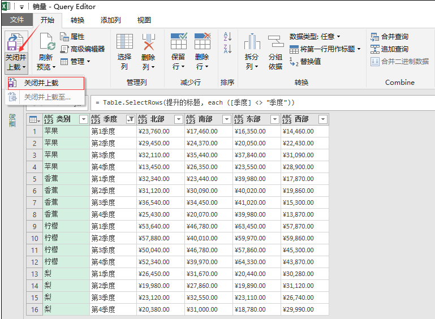This screenshot has height=319, width=435.
Task: Click the 梨 cell in row 13
Action: click(x=66, y=274)
